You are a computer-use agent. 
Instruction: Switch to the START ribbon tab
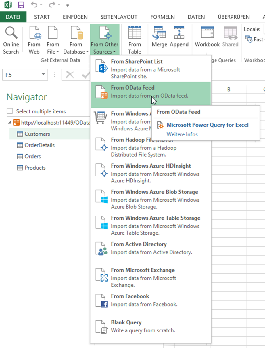tap(42, 17)
